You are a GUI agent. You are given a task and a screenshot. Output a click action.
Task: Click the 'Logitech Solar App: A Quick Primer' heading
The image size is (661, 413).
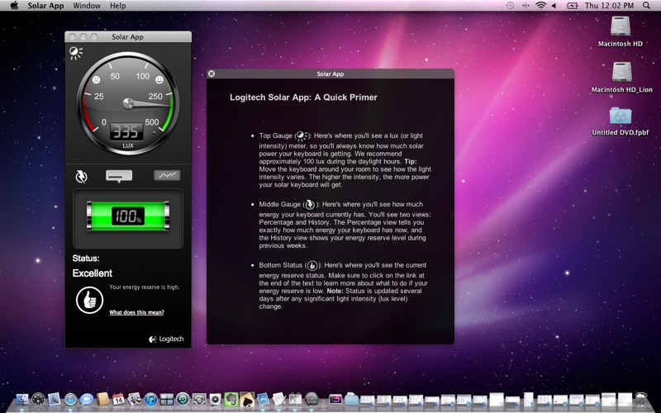click(303, 97)
